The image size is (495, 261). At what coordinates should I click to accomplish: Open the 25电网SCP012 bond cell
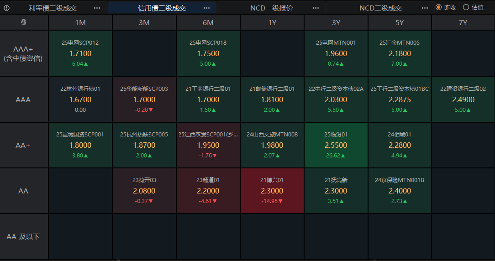(80, 53)
